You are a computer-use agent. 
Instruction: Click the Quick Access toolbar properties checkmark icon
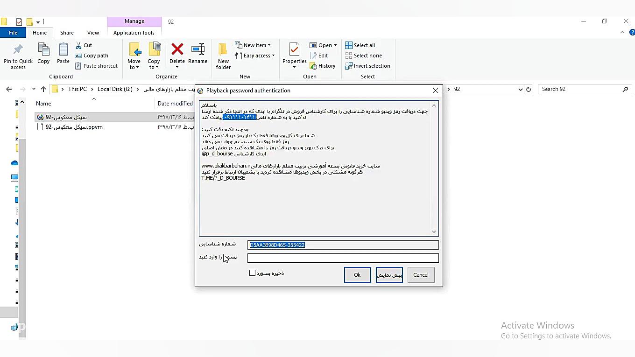point(19,21)
